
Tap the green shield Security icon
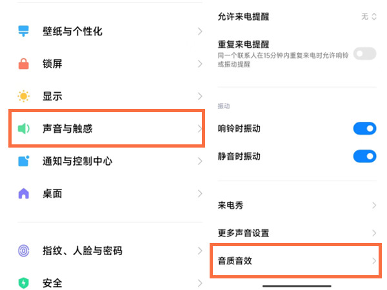pyautogui.click(x=24, y=282)
